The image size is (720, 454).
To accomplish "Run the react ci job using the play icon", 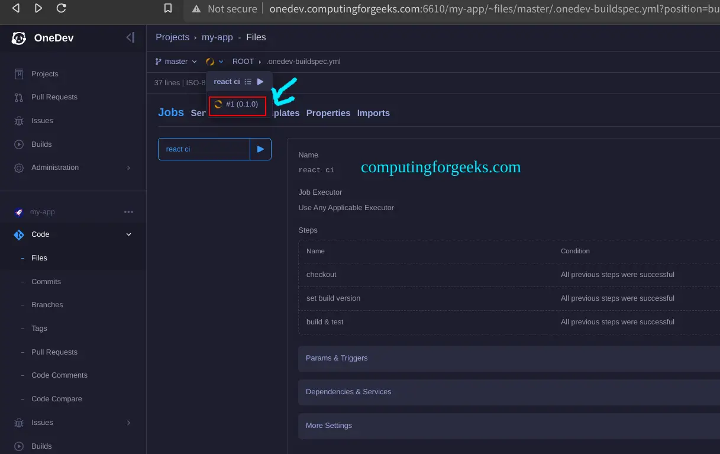I will 260,82.
